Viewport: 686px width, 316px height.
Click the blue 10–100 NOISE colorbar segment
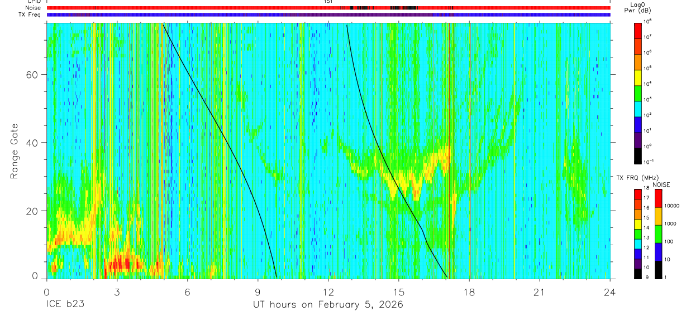[659, 252]
